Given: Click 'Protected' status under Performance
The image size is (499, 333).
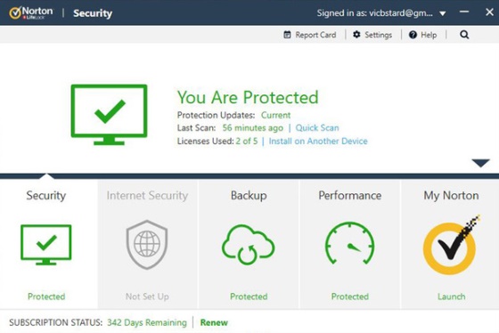Looking at the screenshot, I should tap(349, 296).
